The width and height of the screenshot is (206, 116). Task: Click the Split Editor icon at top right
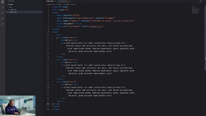pyautogui.click(x=201, y=1)
